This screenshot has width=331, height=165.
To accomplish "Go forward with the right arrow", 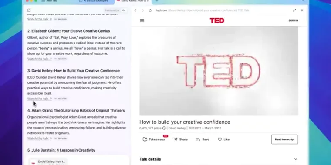I will 143,10.
